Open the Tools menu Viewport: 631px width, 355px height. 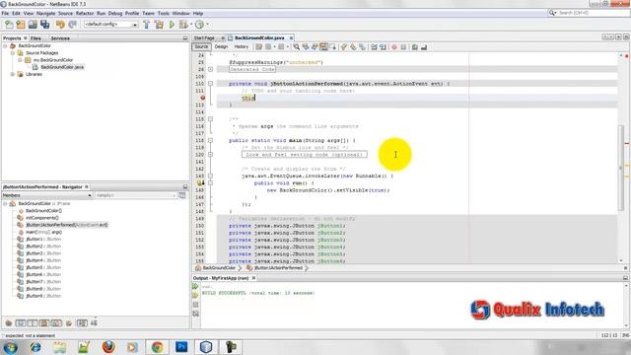(164, 13)
